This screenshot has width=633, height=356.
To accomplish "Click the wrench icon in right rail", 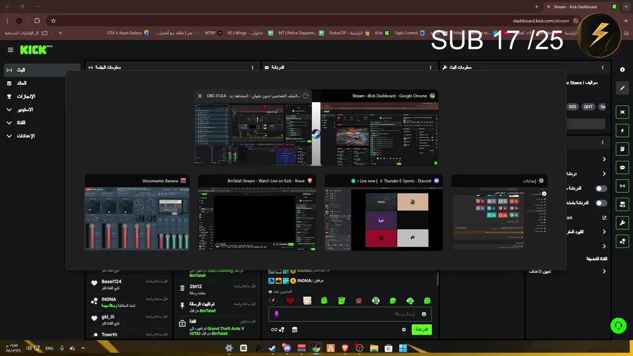I will point(623,222).
